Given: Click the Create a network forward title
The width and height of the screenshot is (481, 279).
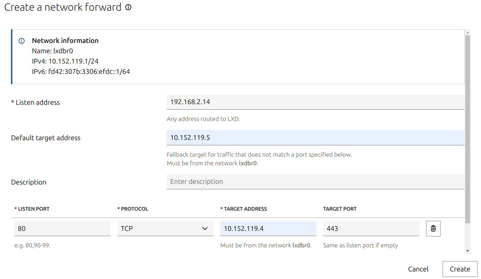Looking at the screenshot, I should point(63,7).
